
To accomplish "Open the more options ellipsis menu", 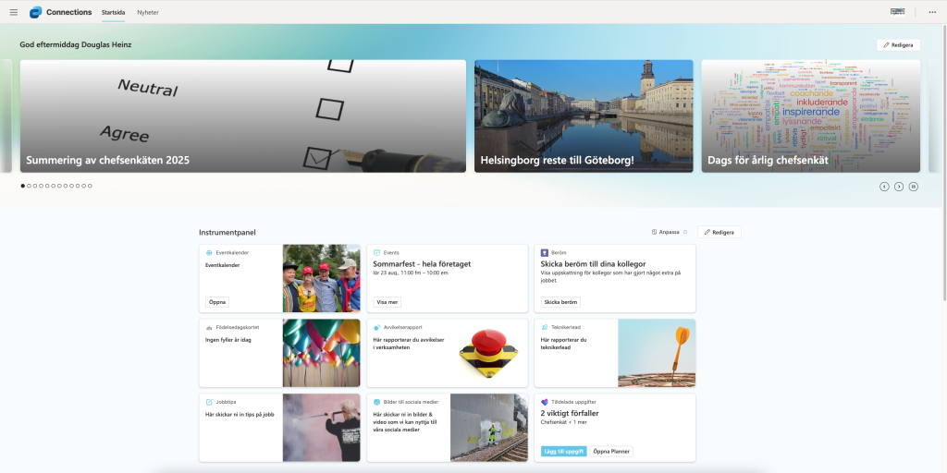I will (x=931, y=12).
